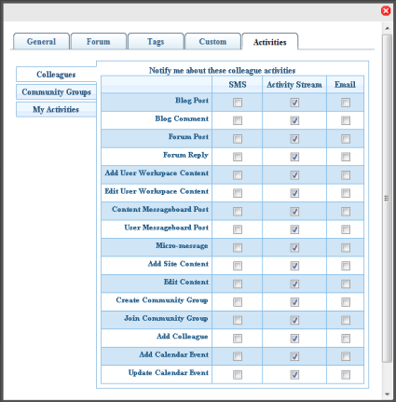Screen dimensions: 396x402
Task: Enable SMS for Add Calendar Event
Action: (238, 356)
